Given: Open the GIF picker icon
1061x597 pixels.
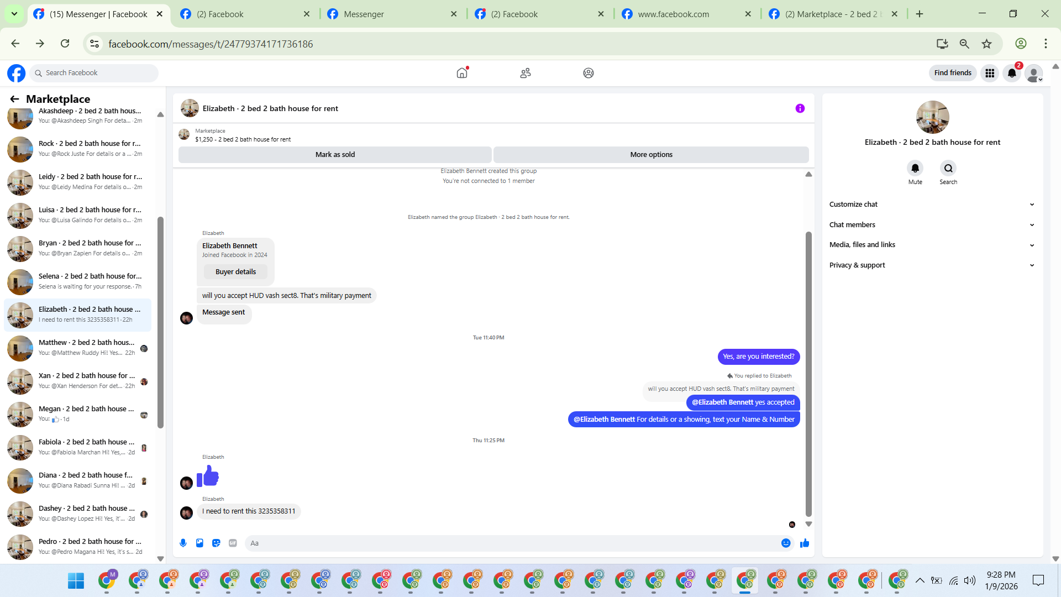Looking at the screenshot, I should coord(233,543).
